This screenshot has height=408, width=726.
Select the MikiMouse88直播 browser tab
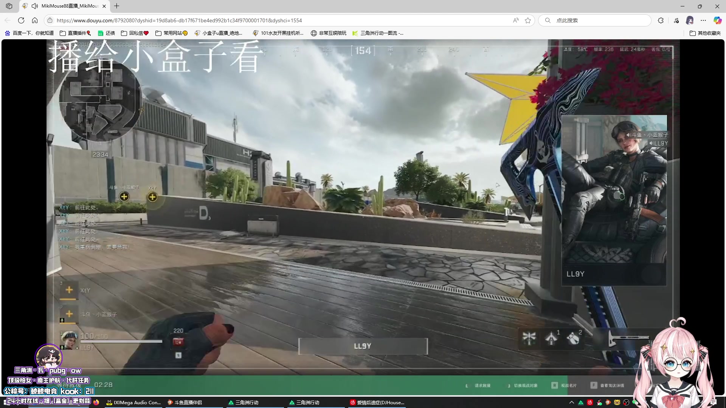coord(65,6)
